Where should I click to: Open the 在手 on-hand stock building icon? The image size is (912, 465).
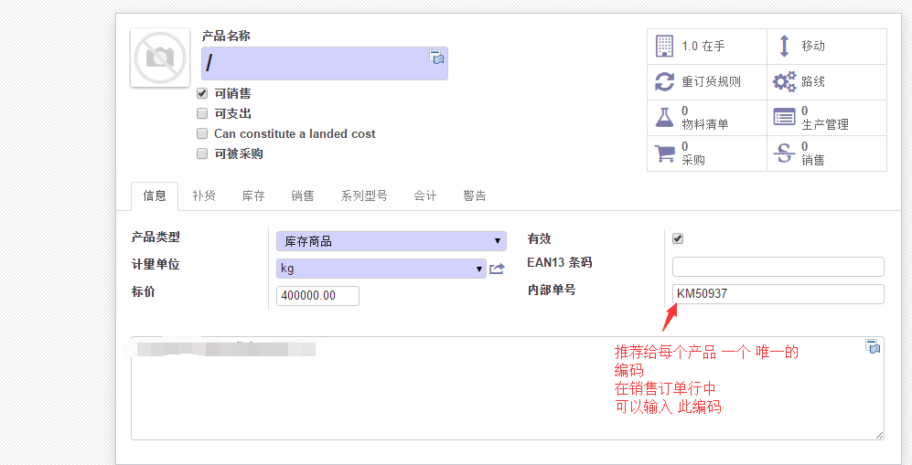(x=664, y=46)
